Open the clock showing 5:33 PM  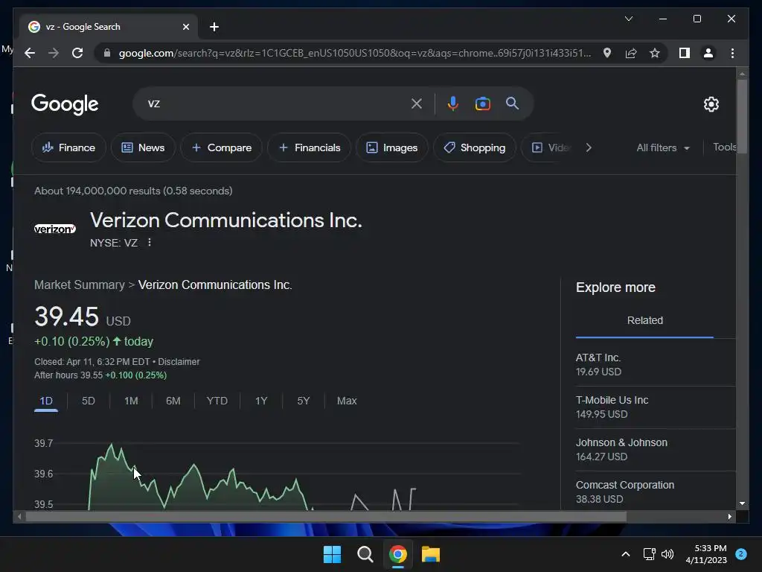pos(706,554)
